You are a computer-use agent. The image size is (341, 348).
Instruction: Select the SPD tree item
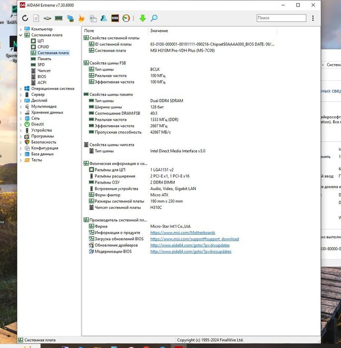(41, 65)
